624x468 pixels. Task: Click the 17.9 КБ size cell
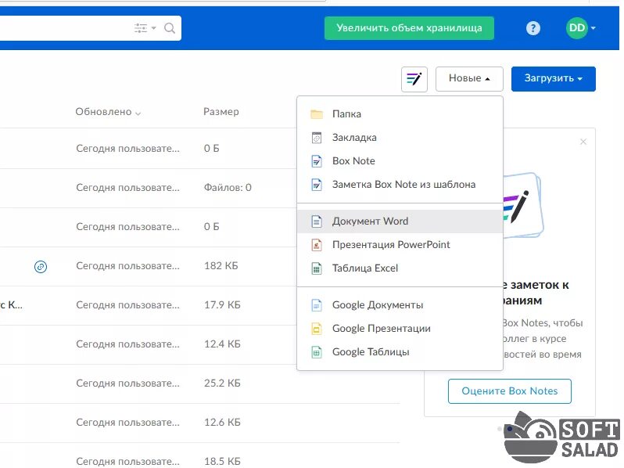pos(222,304)
